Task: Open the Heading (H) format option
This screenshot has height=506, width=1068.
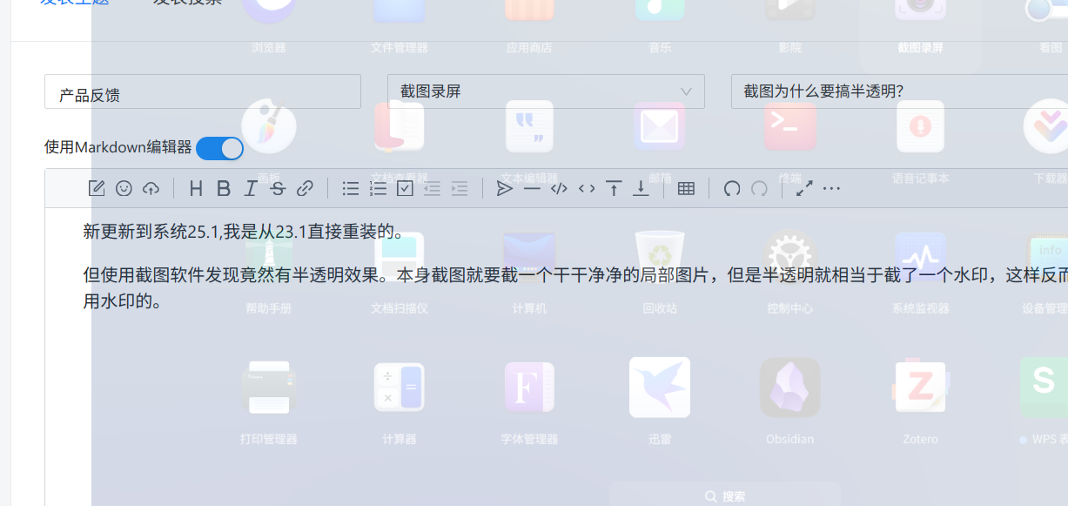Action: [196, 188]
